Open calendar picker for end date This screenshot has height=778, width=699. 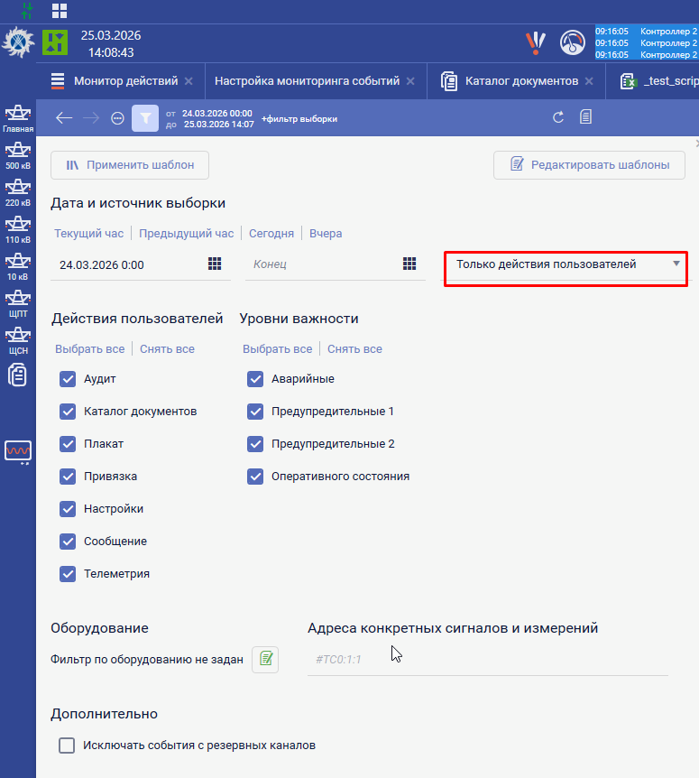coord(409,264)
